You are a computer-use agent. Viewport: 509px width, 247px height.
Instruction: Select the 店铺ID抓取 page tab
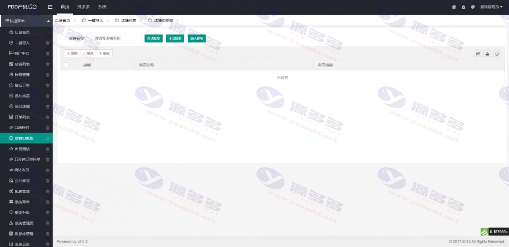coord(163,20)
